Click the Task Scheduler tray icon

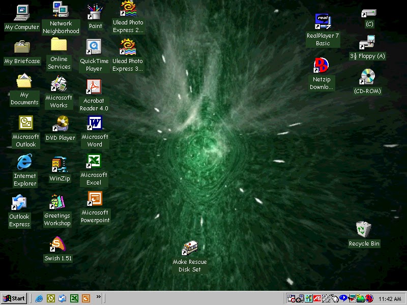point(291,298)
